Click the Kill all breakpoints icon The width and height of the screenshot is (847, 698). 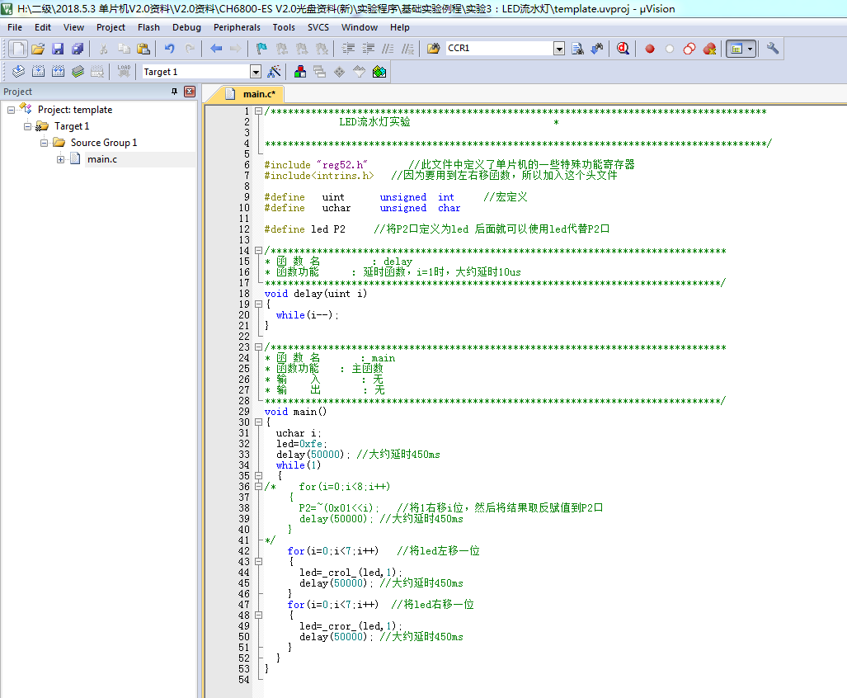[709, 49]
